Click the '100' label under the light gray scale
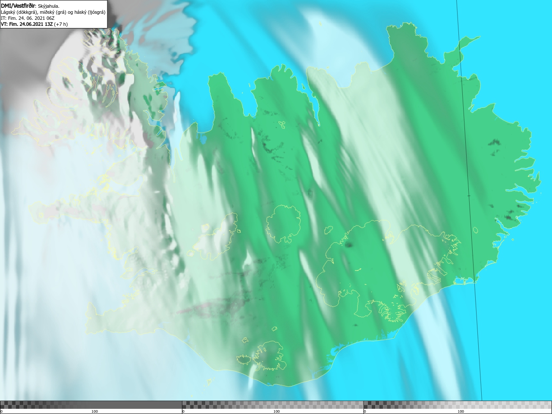 click(461, 411)
